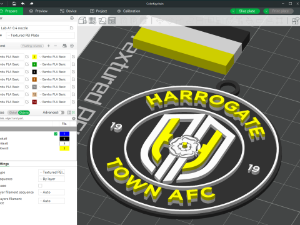300x225 pixels.
Task: Click yellow filament 2 color swatch
Action: (34, 57)
